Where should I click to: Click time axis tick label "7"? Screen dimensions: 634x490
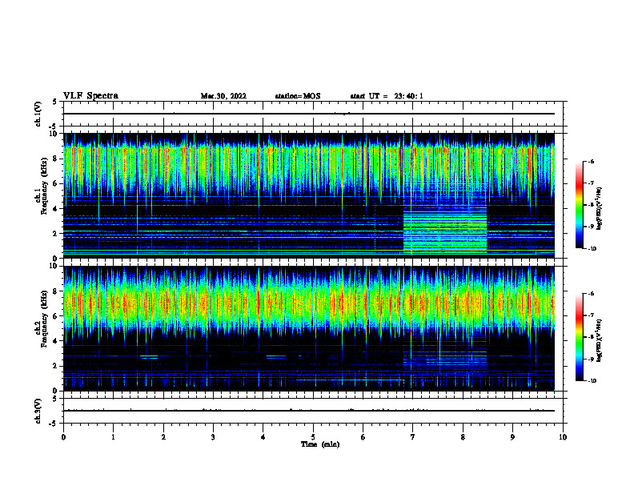click(x=413, y=437)
